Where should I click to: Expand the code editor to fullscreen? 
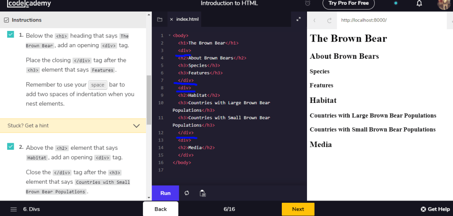(298, 19)
